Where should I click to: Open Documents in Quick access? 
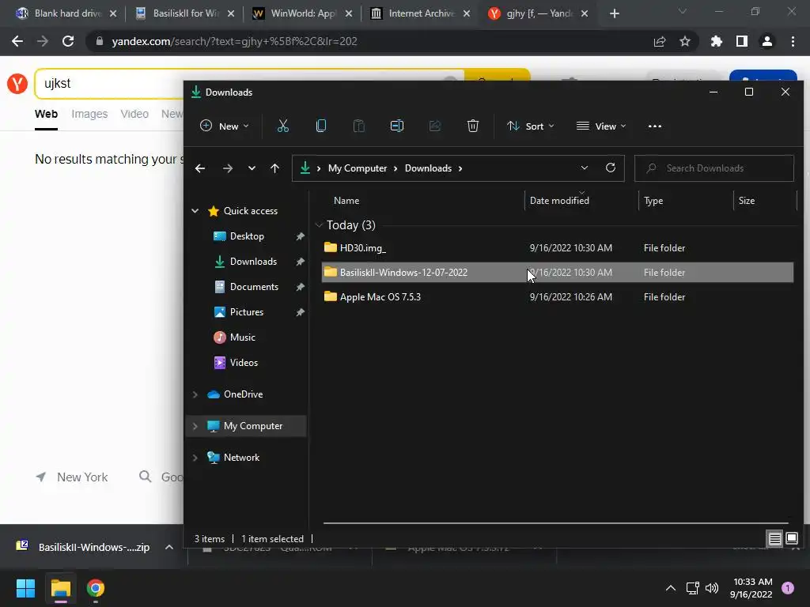click(x=254, y=286)
